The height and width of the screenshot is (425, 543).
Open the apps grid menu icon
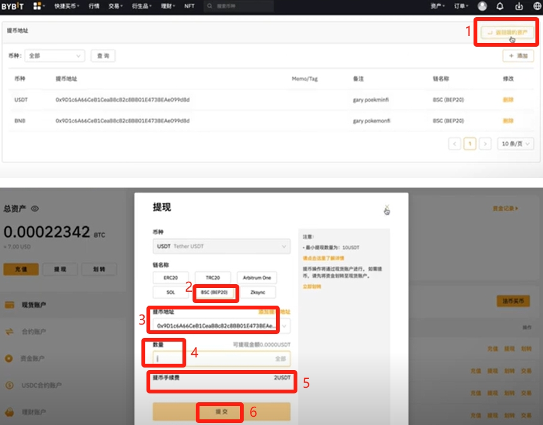pos(37,6)
